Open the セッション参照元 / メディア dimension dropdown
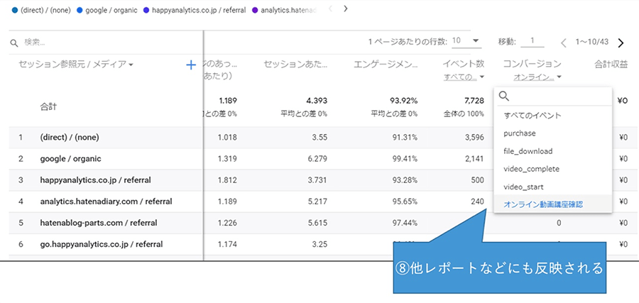Viewport: 639px width, 303px height. click(x=76, y=65)
